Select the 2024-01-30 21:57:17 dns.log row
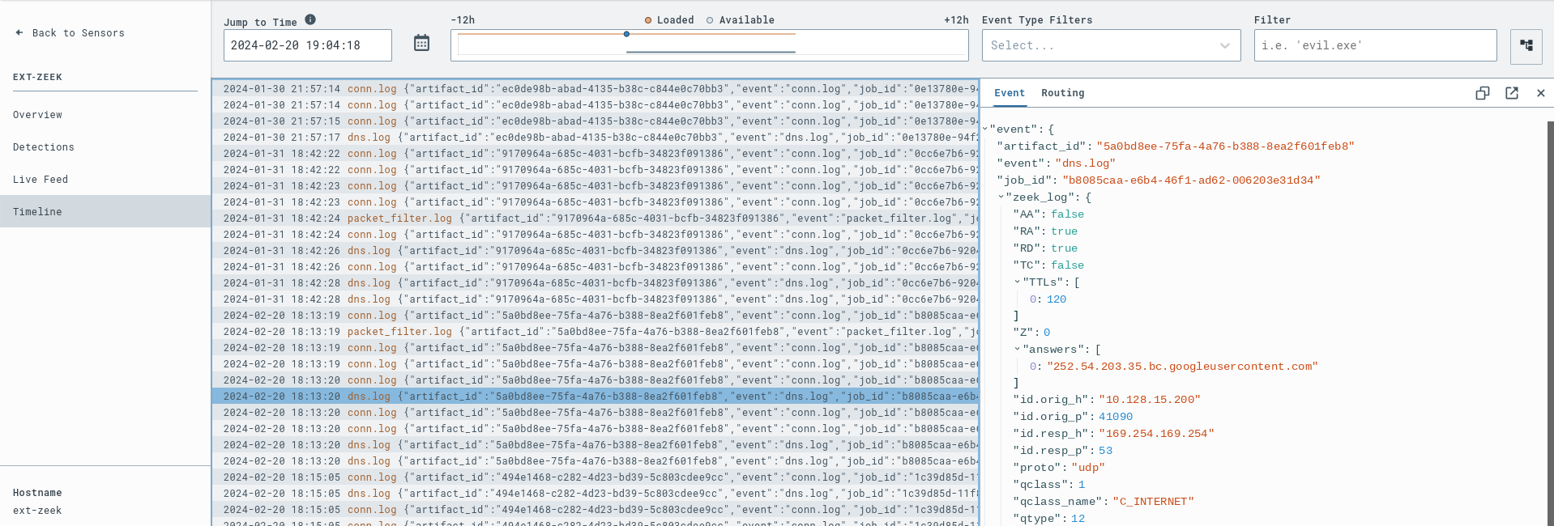1554x526 pixels. point(596,138)
